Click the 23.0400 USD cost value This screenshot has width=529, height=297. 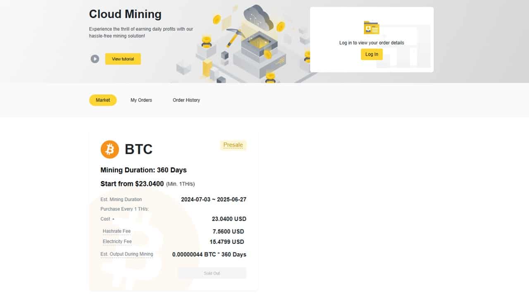(229, 219)
